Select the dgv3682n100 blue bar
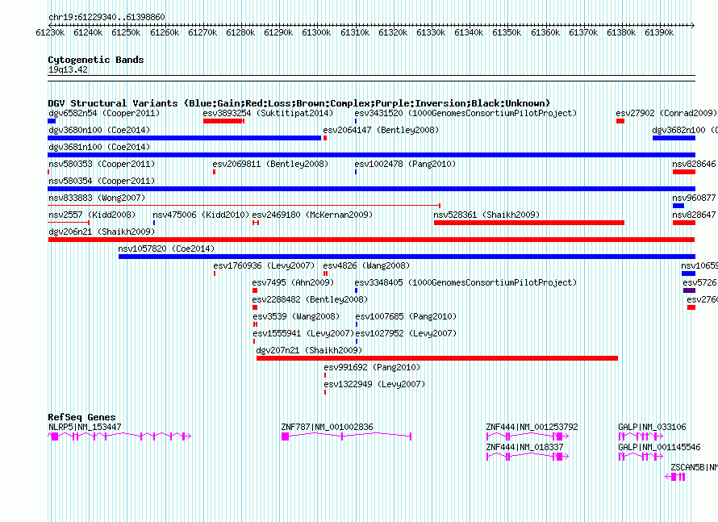Viewport: 718px width, 522px height. (674, 138)
